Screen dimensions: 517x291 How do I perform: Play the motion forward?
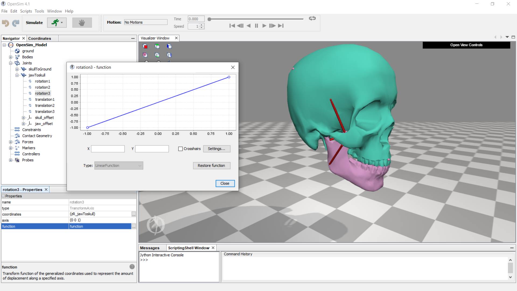[x=264, y=26]
